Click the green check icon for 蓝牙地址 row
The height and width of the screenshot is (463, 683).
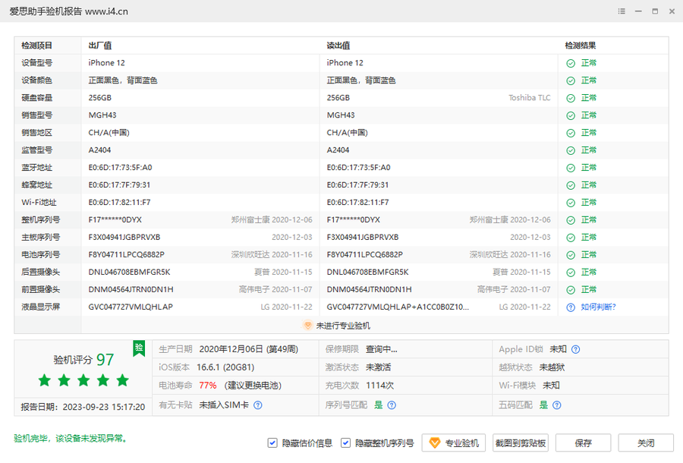571,169
